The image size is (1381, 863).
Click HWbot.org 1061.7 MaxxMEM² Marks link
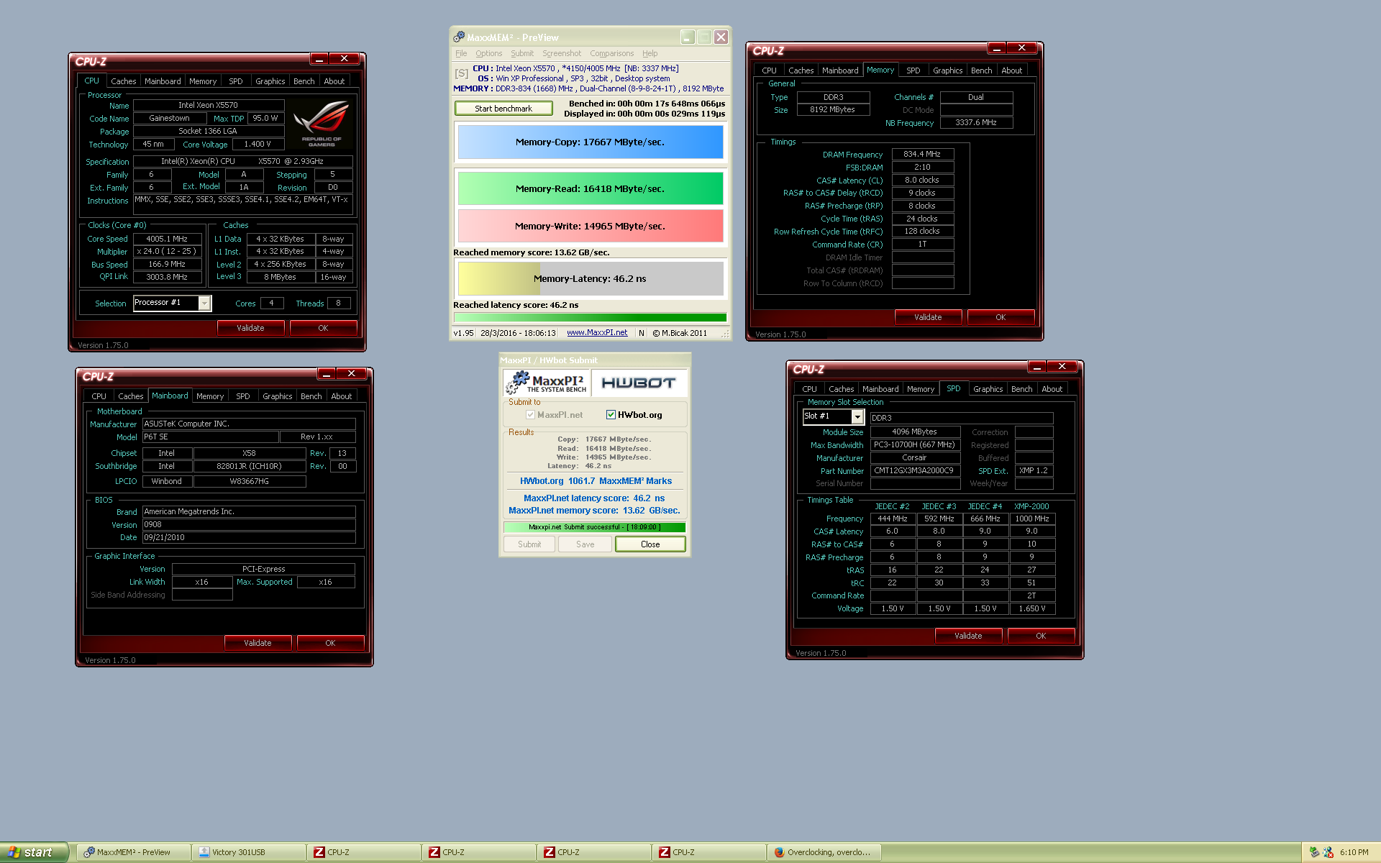(596, 481)
